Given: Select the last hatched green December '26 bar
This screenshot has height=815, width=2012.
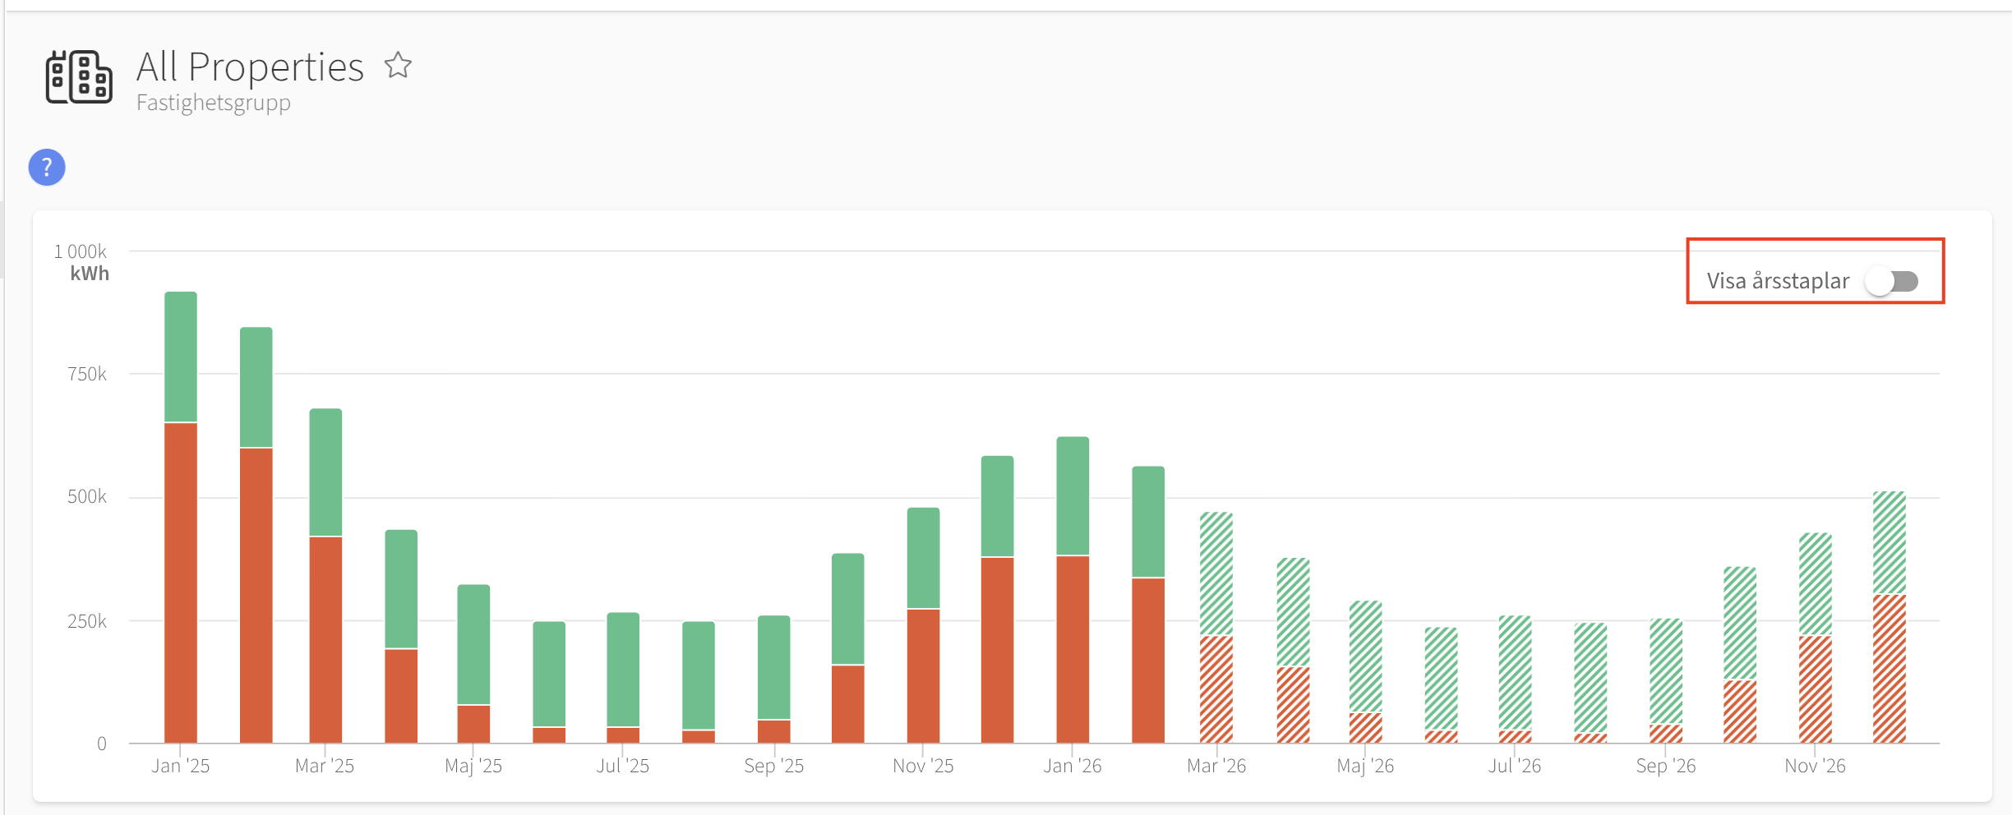Looking at the screenshot, I should [1890, 542].
